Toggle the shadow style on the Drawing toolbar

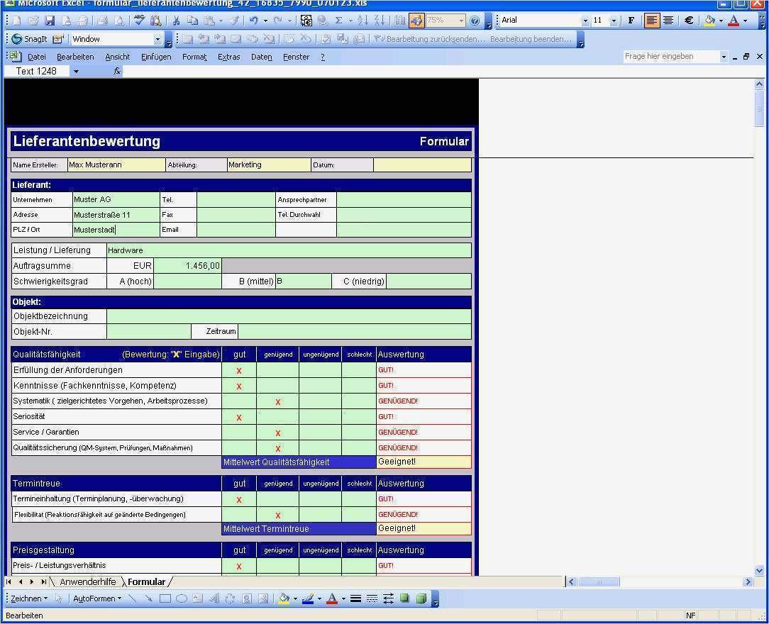(x=405, y=598)
